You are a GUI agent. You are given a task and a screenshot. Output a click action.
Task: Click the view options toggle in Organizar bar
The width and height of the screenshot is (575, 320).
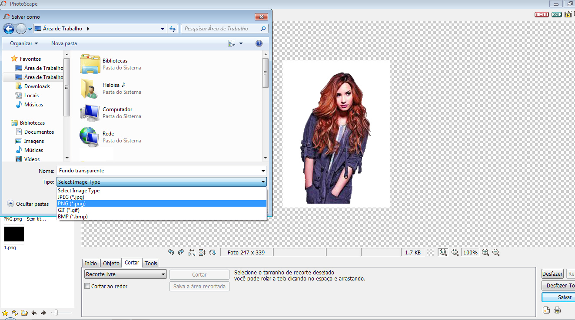coord(234,43)
